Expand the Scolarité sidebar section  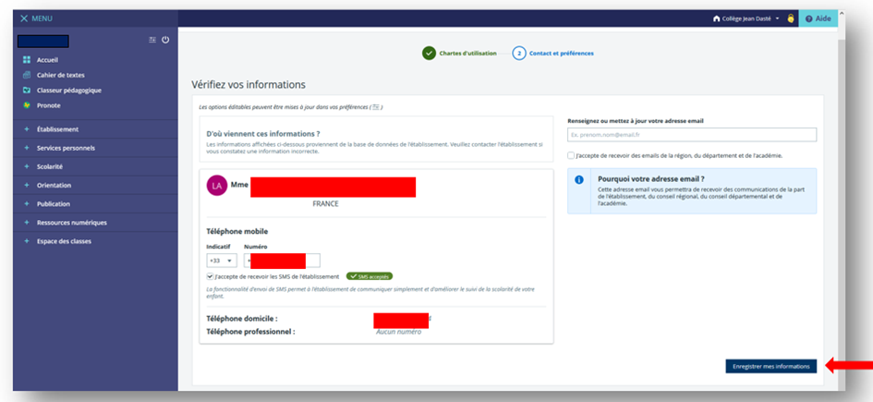coord(50,166)
